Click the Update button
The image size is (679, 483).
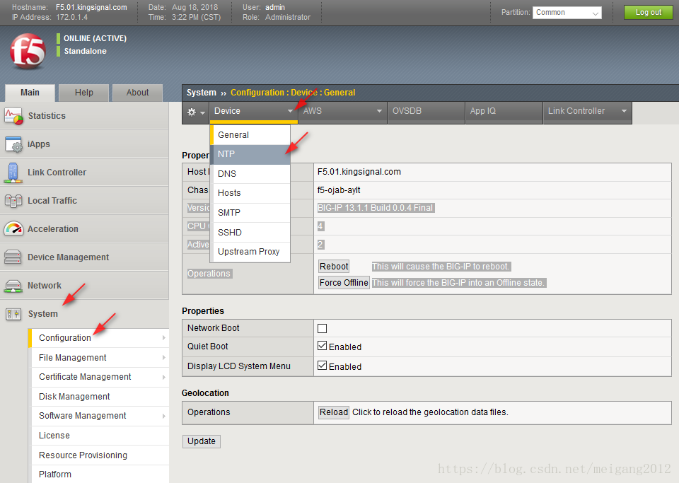202,441
